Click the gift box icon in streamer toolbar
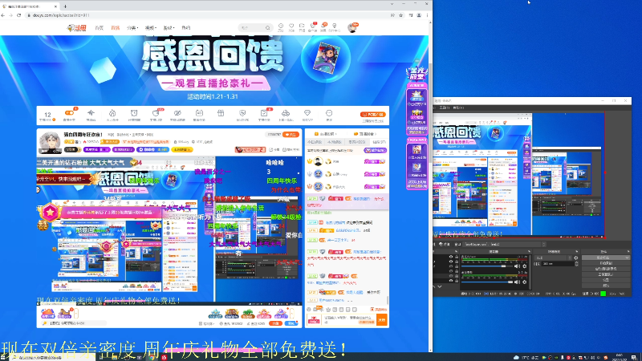Viewport: 642px width, 361px height. [x=221, y=115]
